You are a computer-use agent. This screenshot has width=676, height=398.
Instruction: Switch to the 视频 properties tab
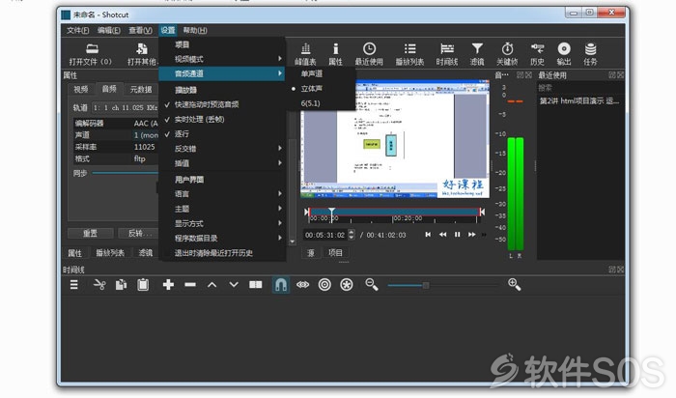(x=80, y=89)
